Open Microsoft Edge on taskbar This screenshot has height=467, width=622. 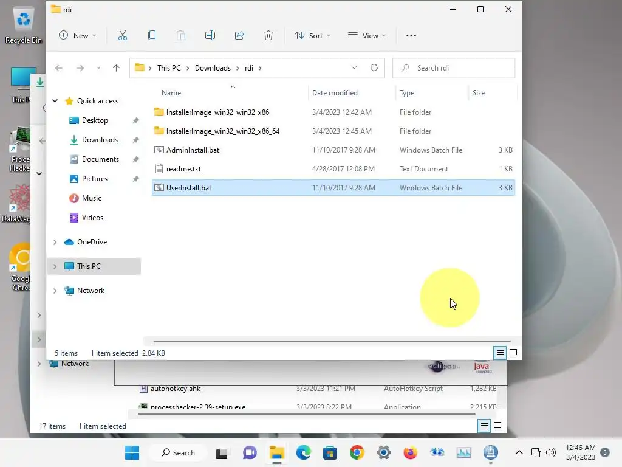[304, 452]
